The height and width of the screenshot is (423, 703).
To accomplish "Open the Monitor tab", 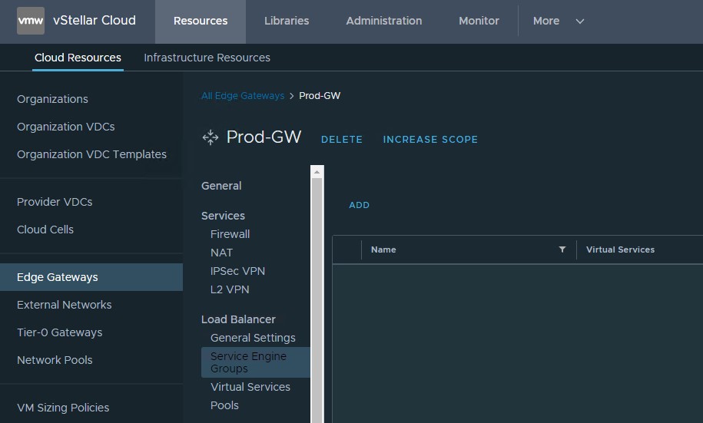I will pos(479,21).
